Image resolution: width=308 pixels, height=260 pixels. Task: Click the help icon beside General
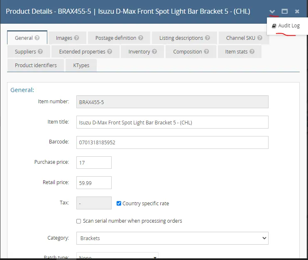(x=37, y=38)
